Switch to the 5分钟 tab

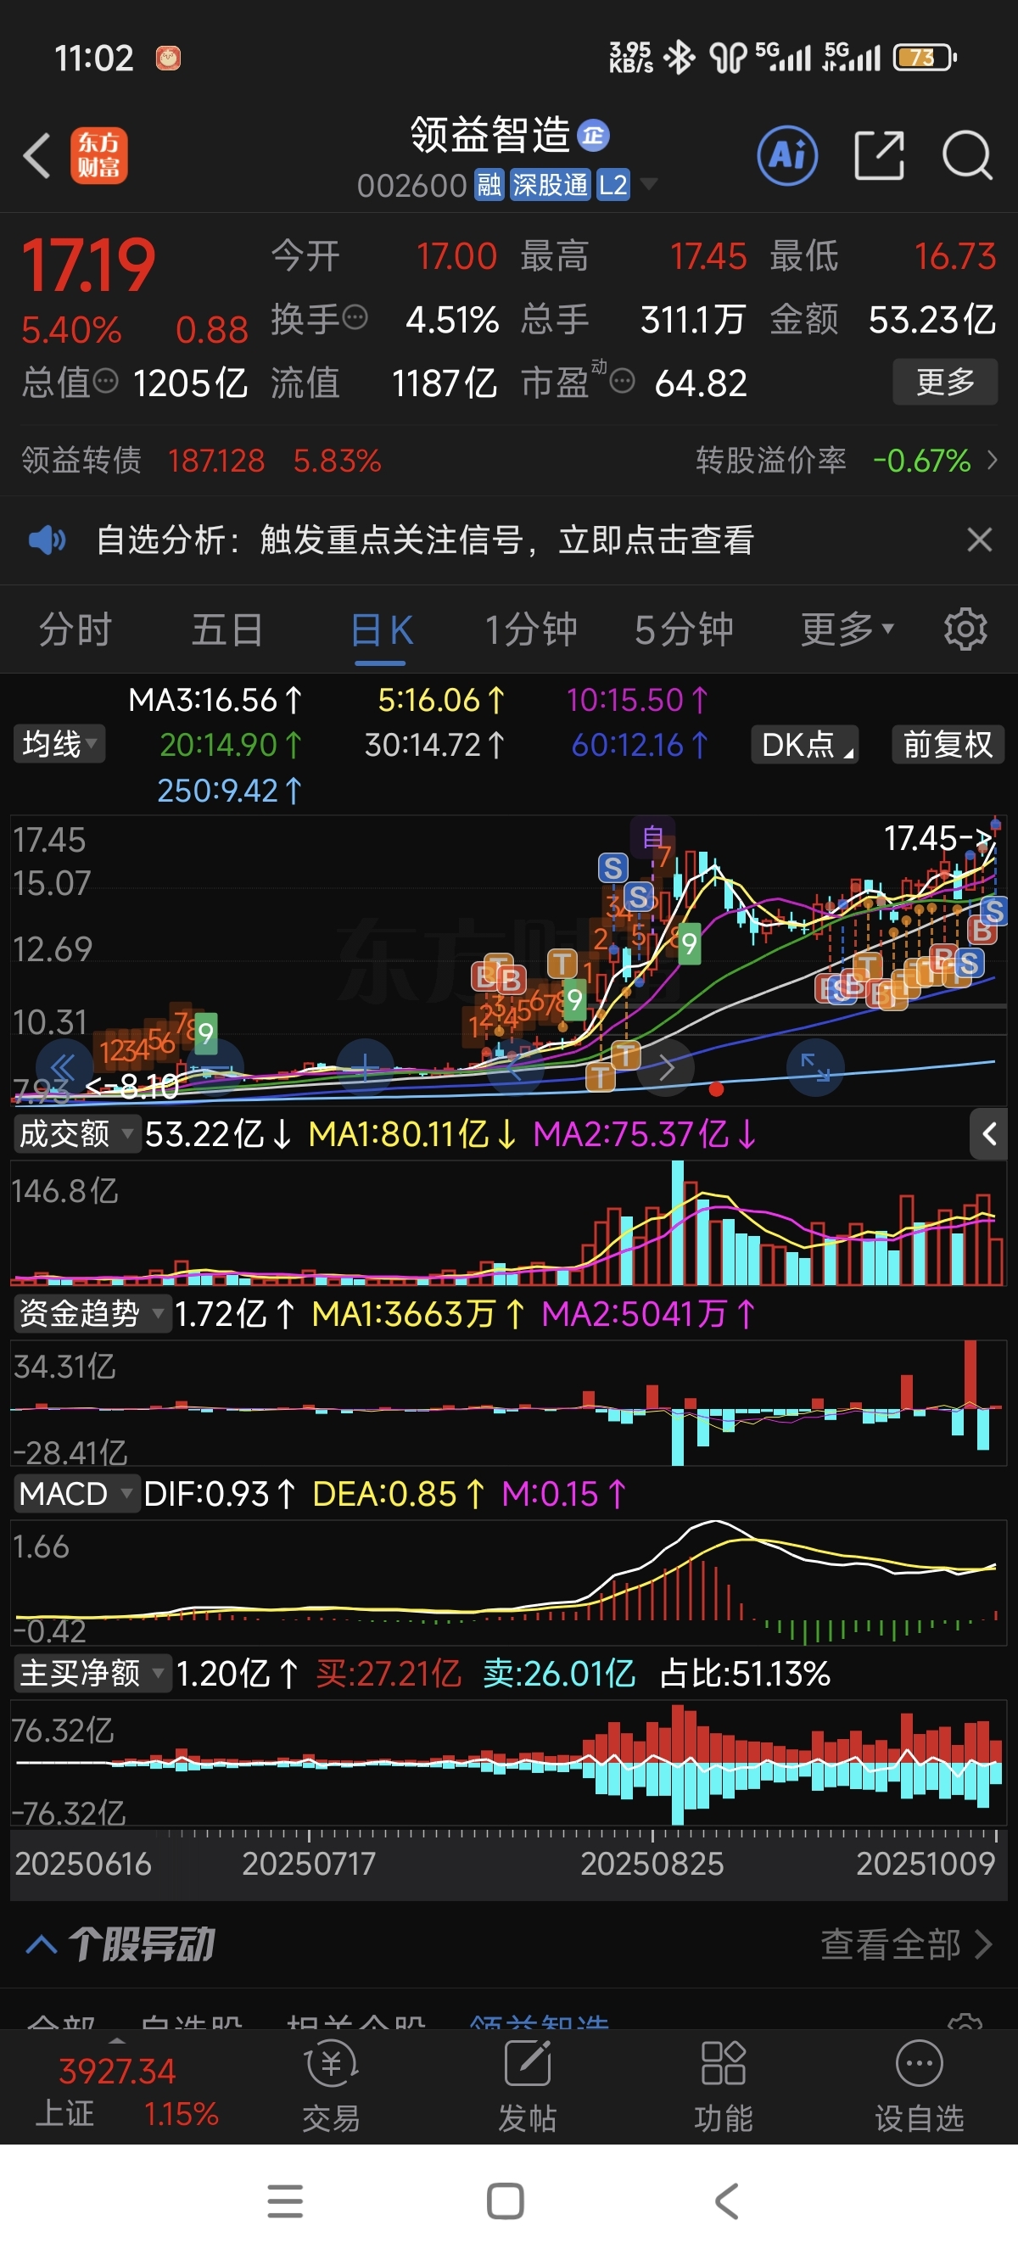pyautogui.click(x=684, y=629)
